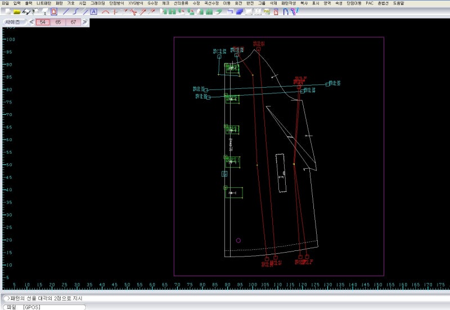
Task: Click the save diskette toolbar icon
Action: [26, 11]
